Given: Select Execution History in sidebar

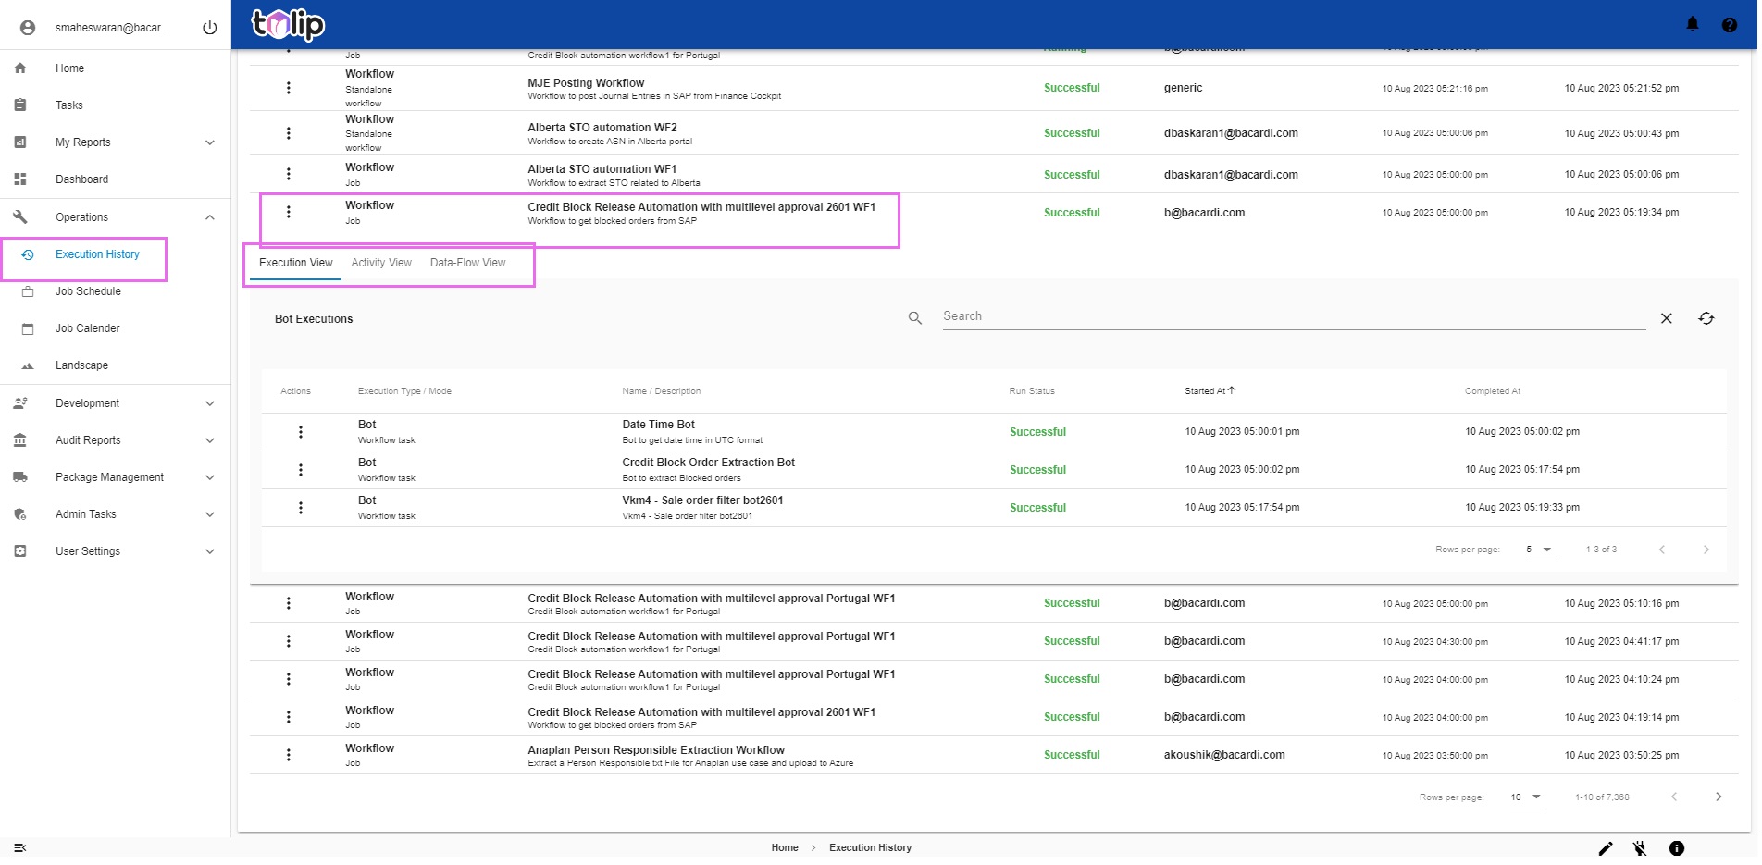Looking at the screenshot, I should [97, 254].
